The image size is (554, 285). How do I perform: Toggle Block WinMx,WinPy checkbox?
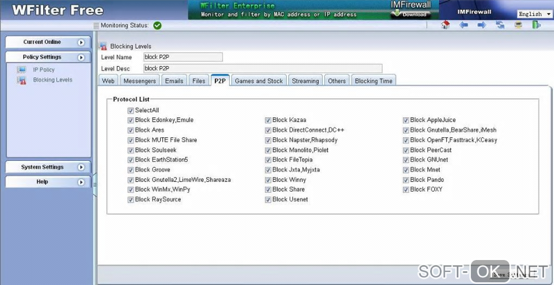tap(131, 190)
